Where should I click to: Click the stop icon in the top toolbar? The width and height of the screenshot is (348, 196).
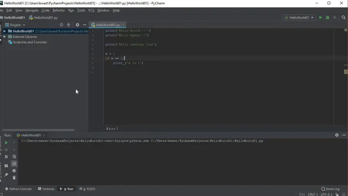335,17
